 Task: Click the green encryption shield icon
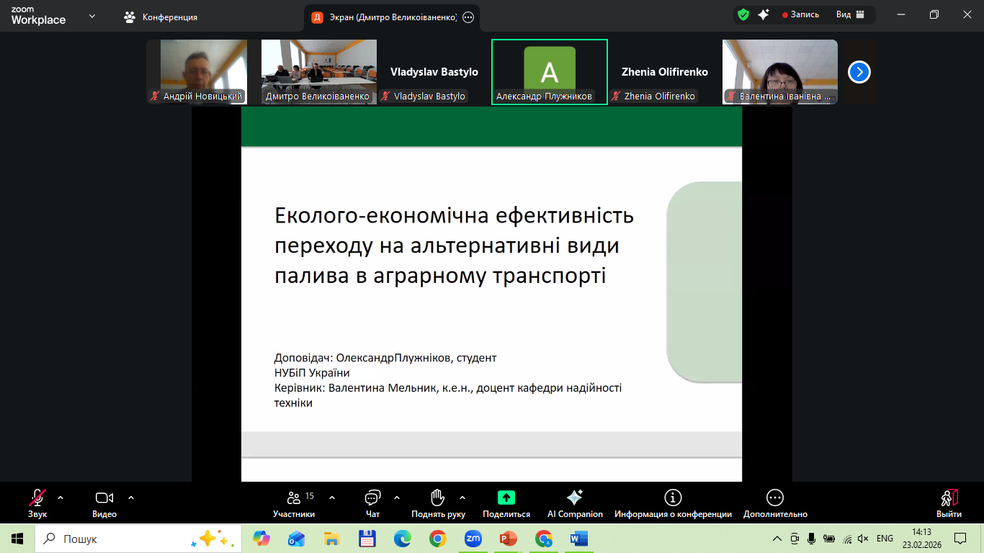[743, 14]
